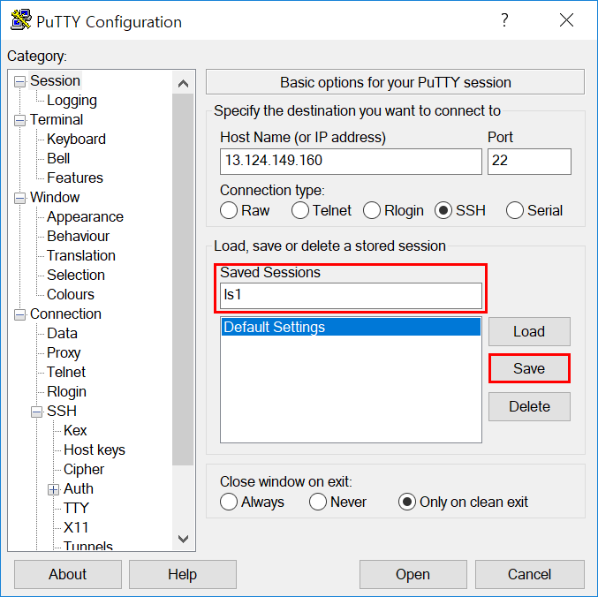The height and width of the screenshot is (597, 598).
Task: Open the Colours settings category
Action: 71,294
